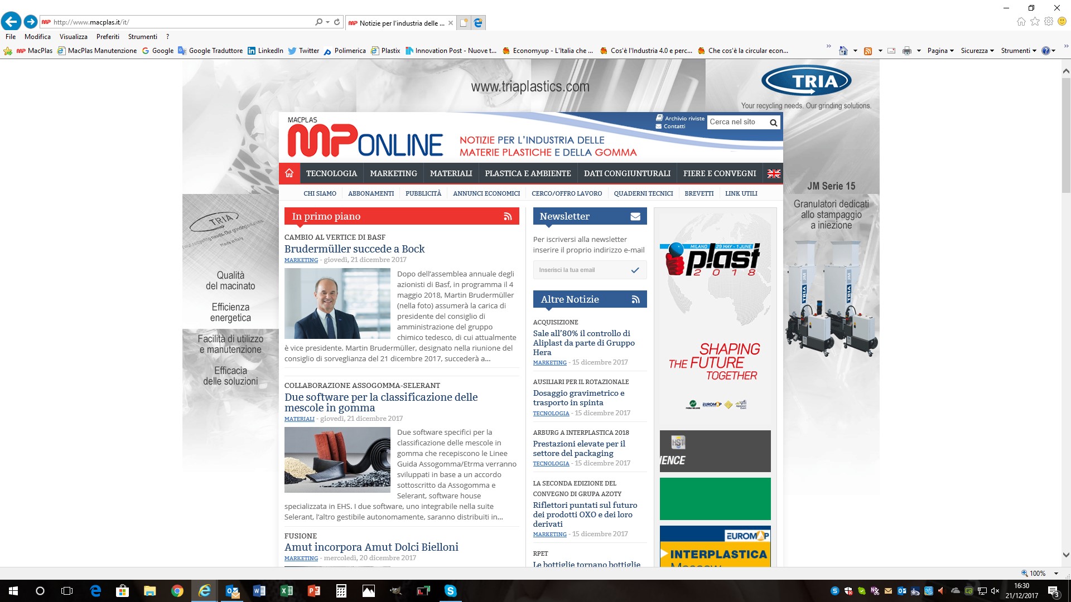Refresh the page with the reload icon

click(x=337, y=22)
